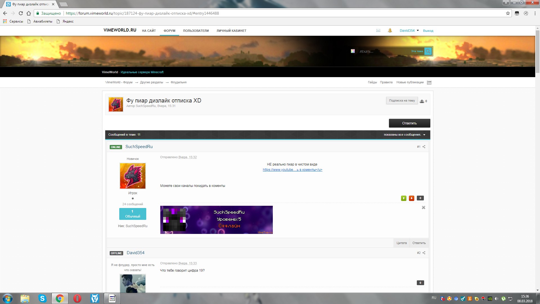This screenshot has height=304, width=540.
Task: Click the VimeWorld - Форум breadcrumb
Action: coord(119,82)
